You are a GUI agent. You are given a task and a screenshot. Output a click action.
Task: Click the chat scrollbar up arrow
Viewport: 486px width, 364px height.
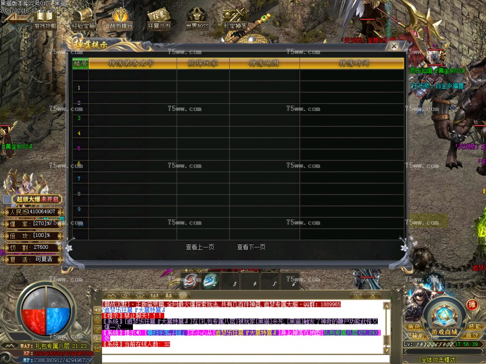386,306
